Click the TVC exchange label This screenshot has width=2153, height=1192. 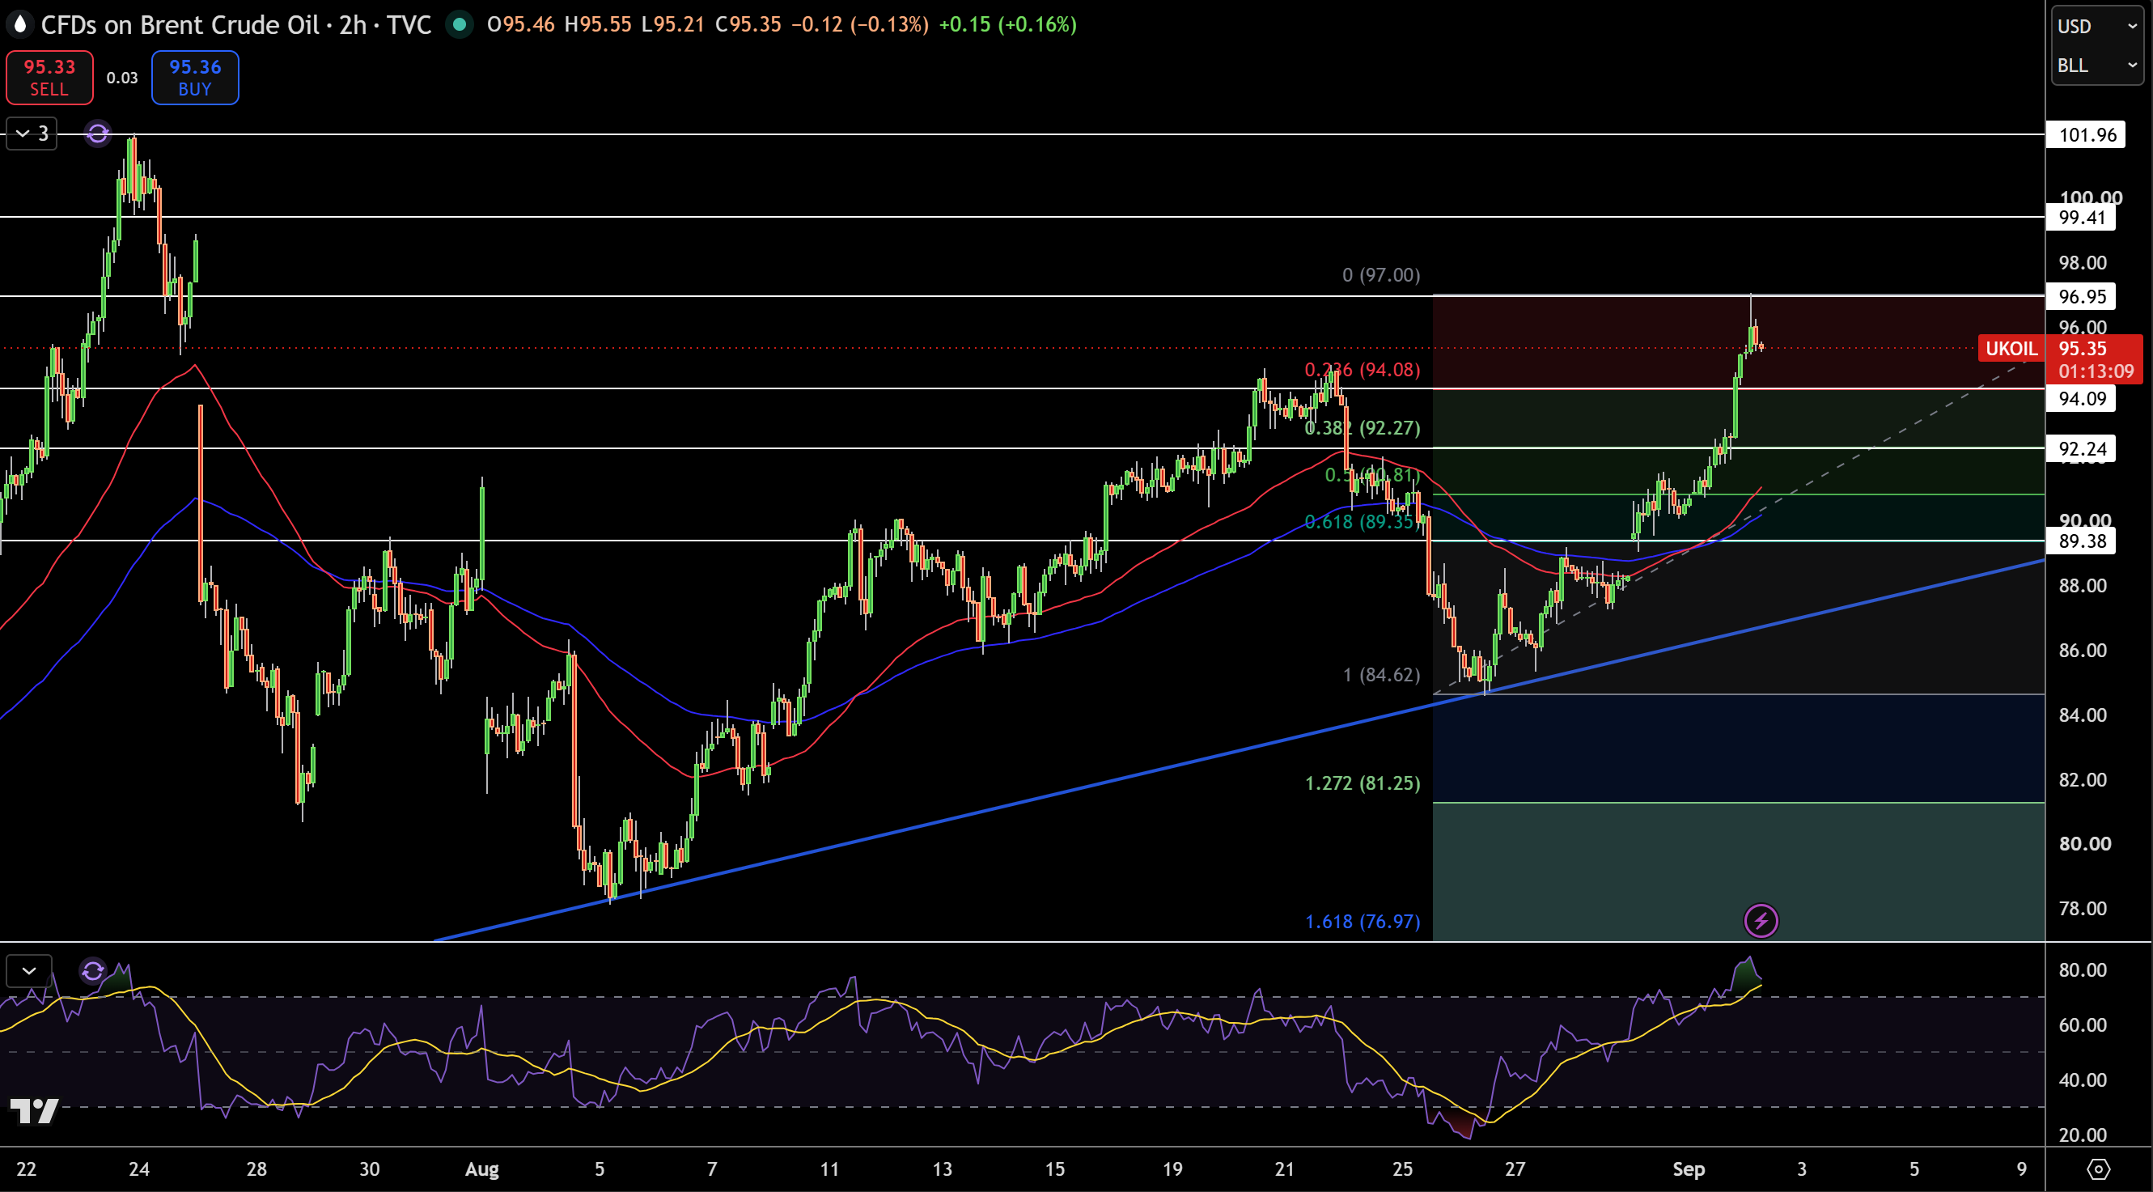(x=409, y=25)
